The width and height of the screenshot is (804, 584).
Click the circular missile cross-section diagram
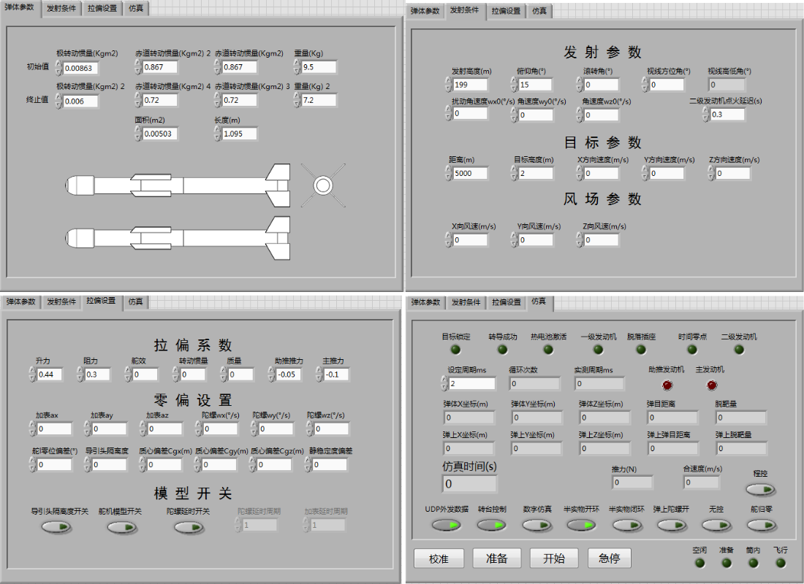322,186
